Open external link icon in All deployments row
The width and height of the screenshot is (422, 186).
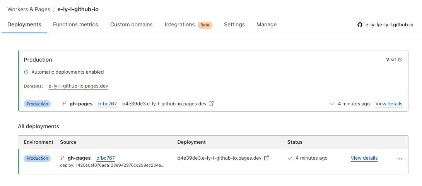[266, 158]
